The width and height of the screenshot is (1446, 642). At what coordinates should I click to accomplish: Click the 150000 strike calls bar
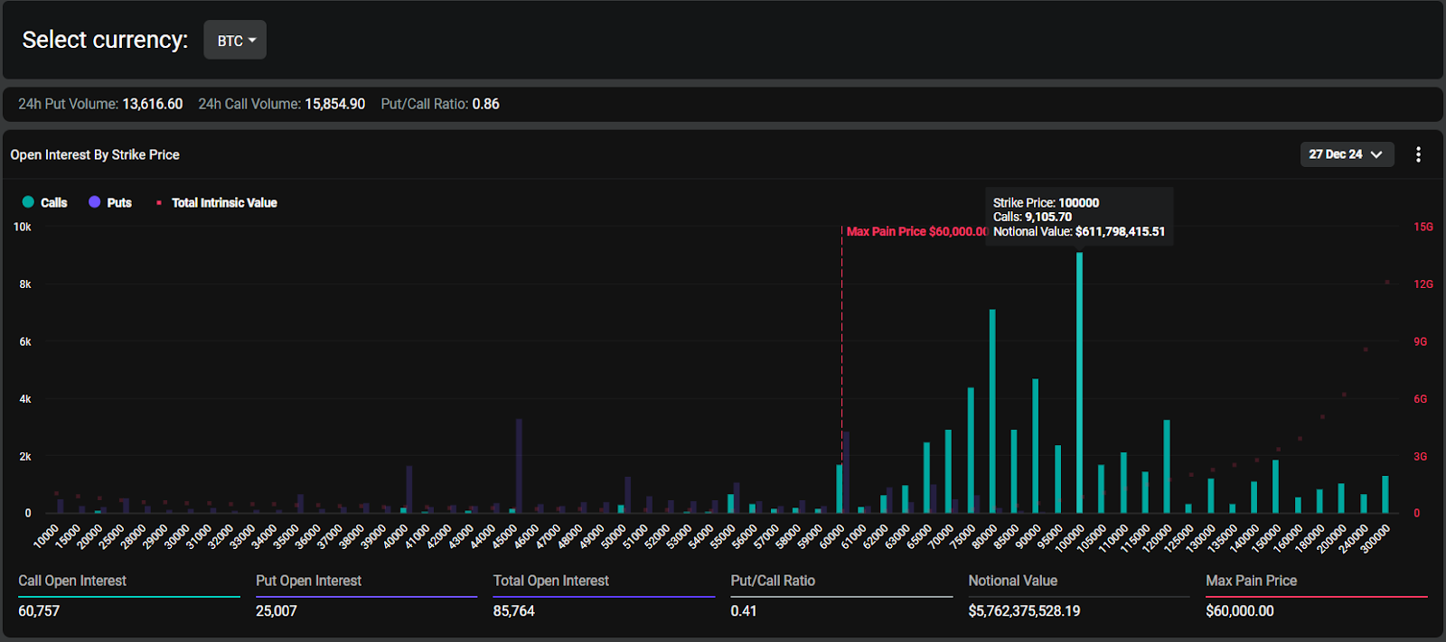[x=1276, y=487]
